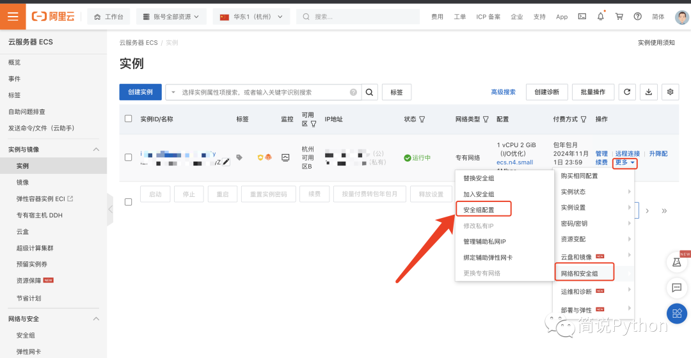The width and height of the screenshot is (691, 358).
Task: Click 升降配 link
Action: pyautogui.click(x=658, y=153)
